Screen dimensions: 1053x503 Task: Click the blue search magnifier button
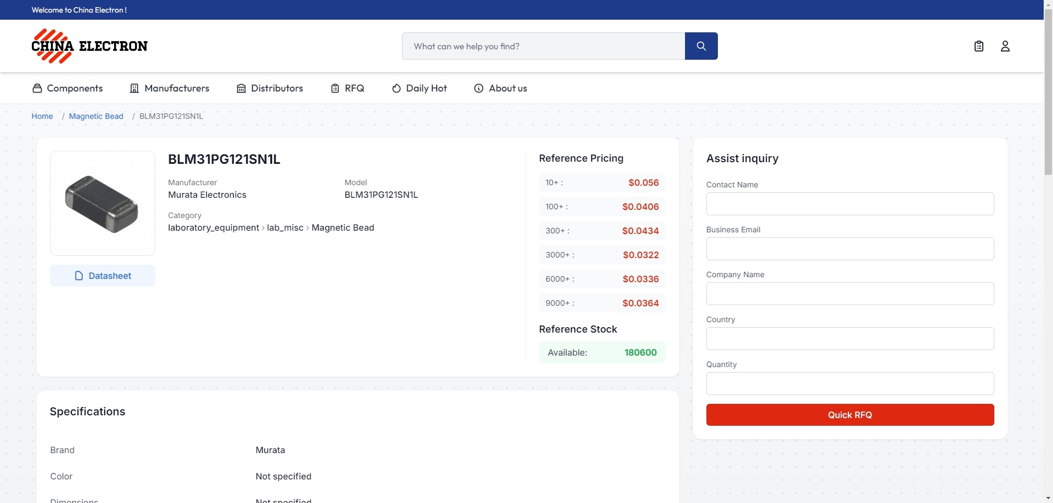pos(701,46)
